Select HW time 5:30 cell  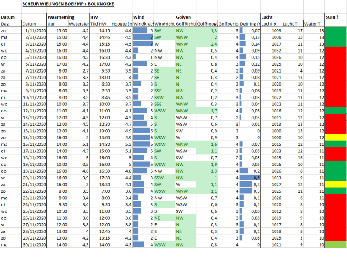pyautogui.click(x=100, y=71)
